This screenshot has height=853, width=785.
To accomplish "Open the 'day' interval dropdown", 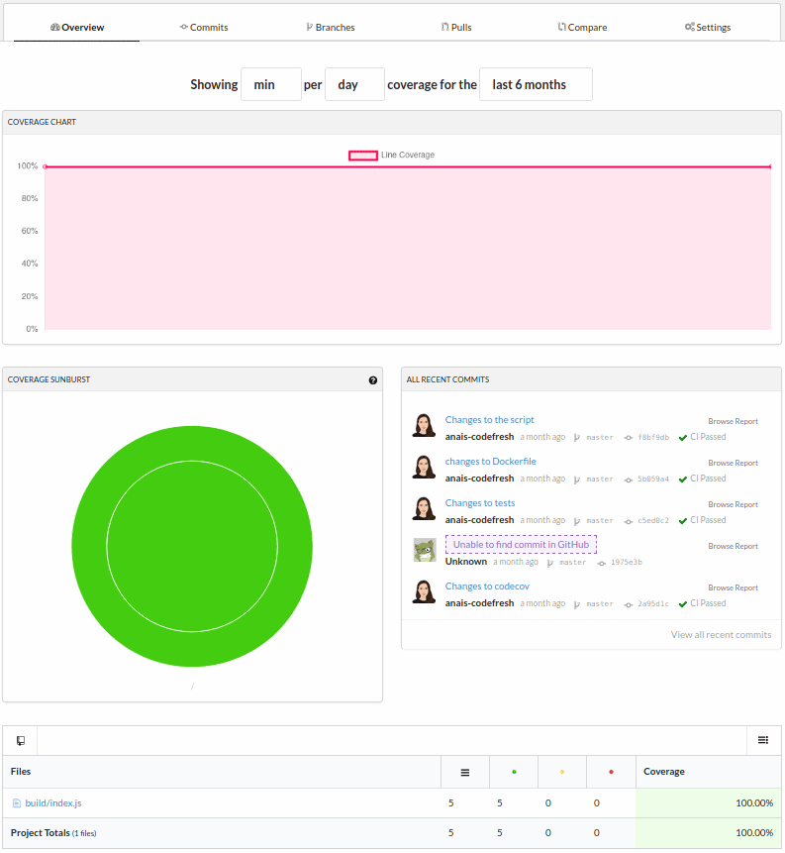I will (x=354, y=84).
